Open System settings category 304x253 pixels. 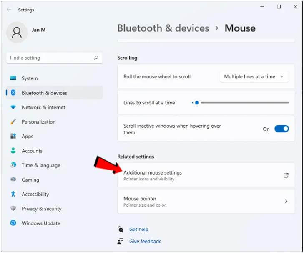click(x=54, y=78)
